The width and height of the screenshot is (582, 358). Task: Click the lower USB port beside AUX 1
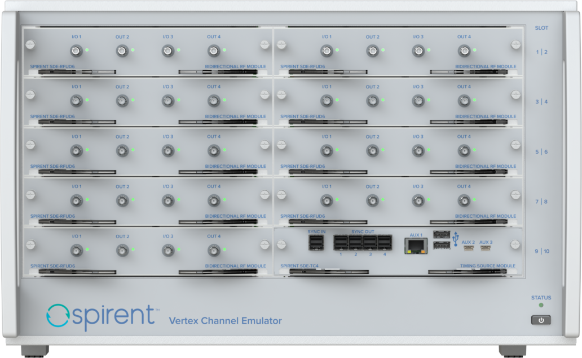tap(442, 245)
